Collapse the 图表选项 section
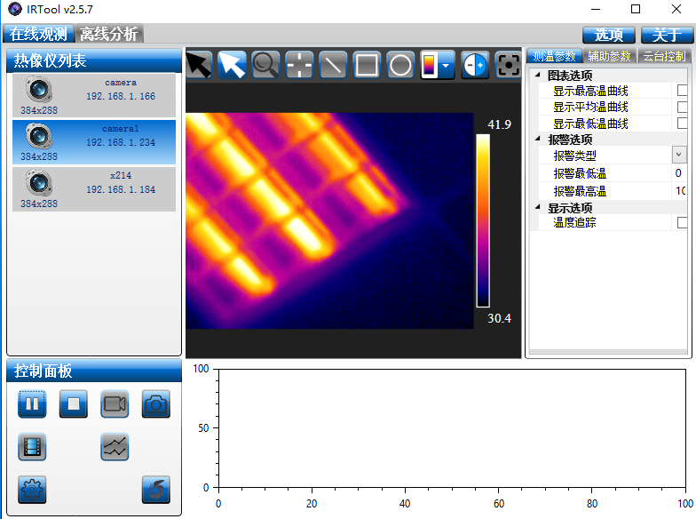 (x=538, y=76)
